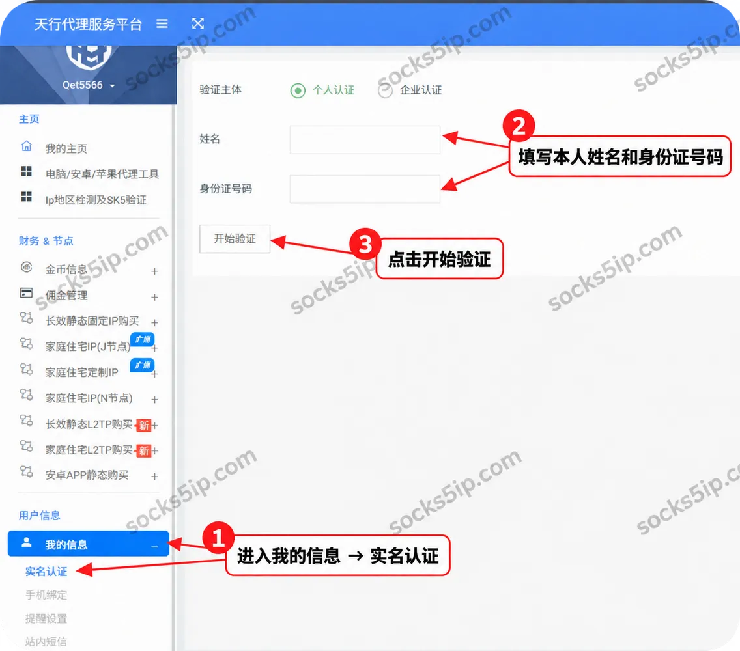This screenshot has width=740, height=651.
Task: Toggle the hamburger sidebar menu icon
Action: 162,23
